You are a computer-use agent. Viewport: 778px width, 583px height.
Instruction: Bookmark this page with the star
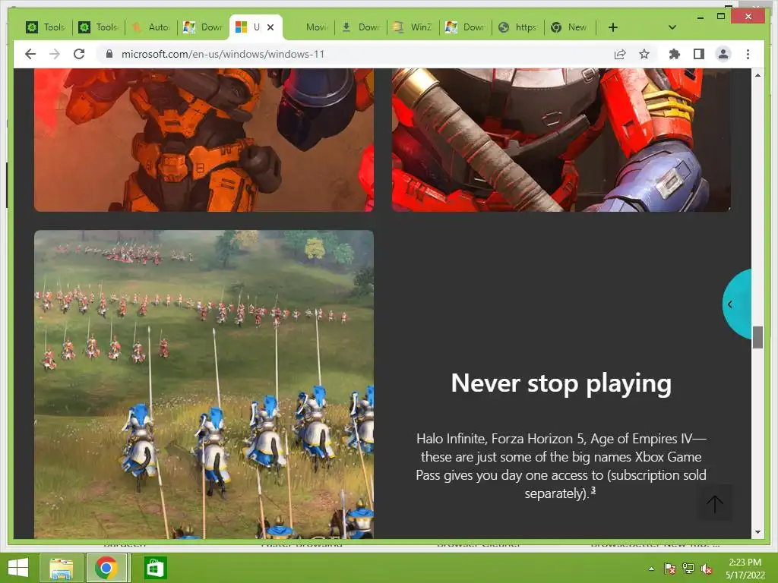[x=644, y=54]
